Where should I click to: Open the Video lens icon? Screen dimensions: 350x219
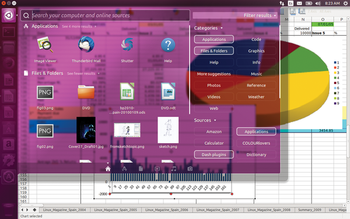pos(157,169)
